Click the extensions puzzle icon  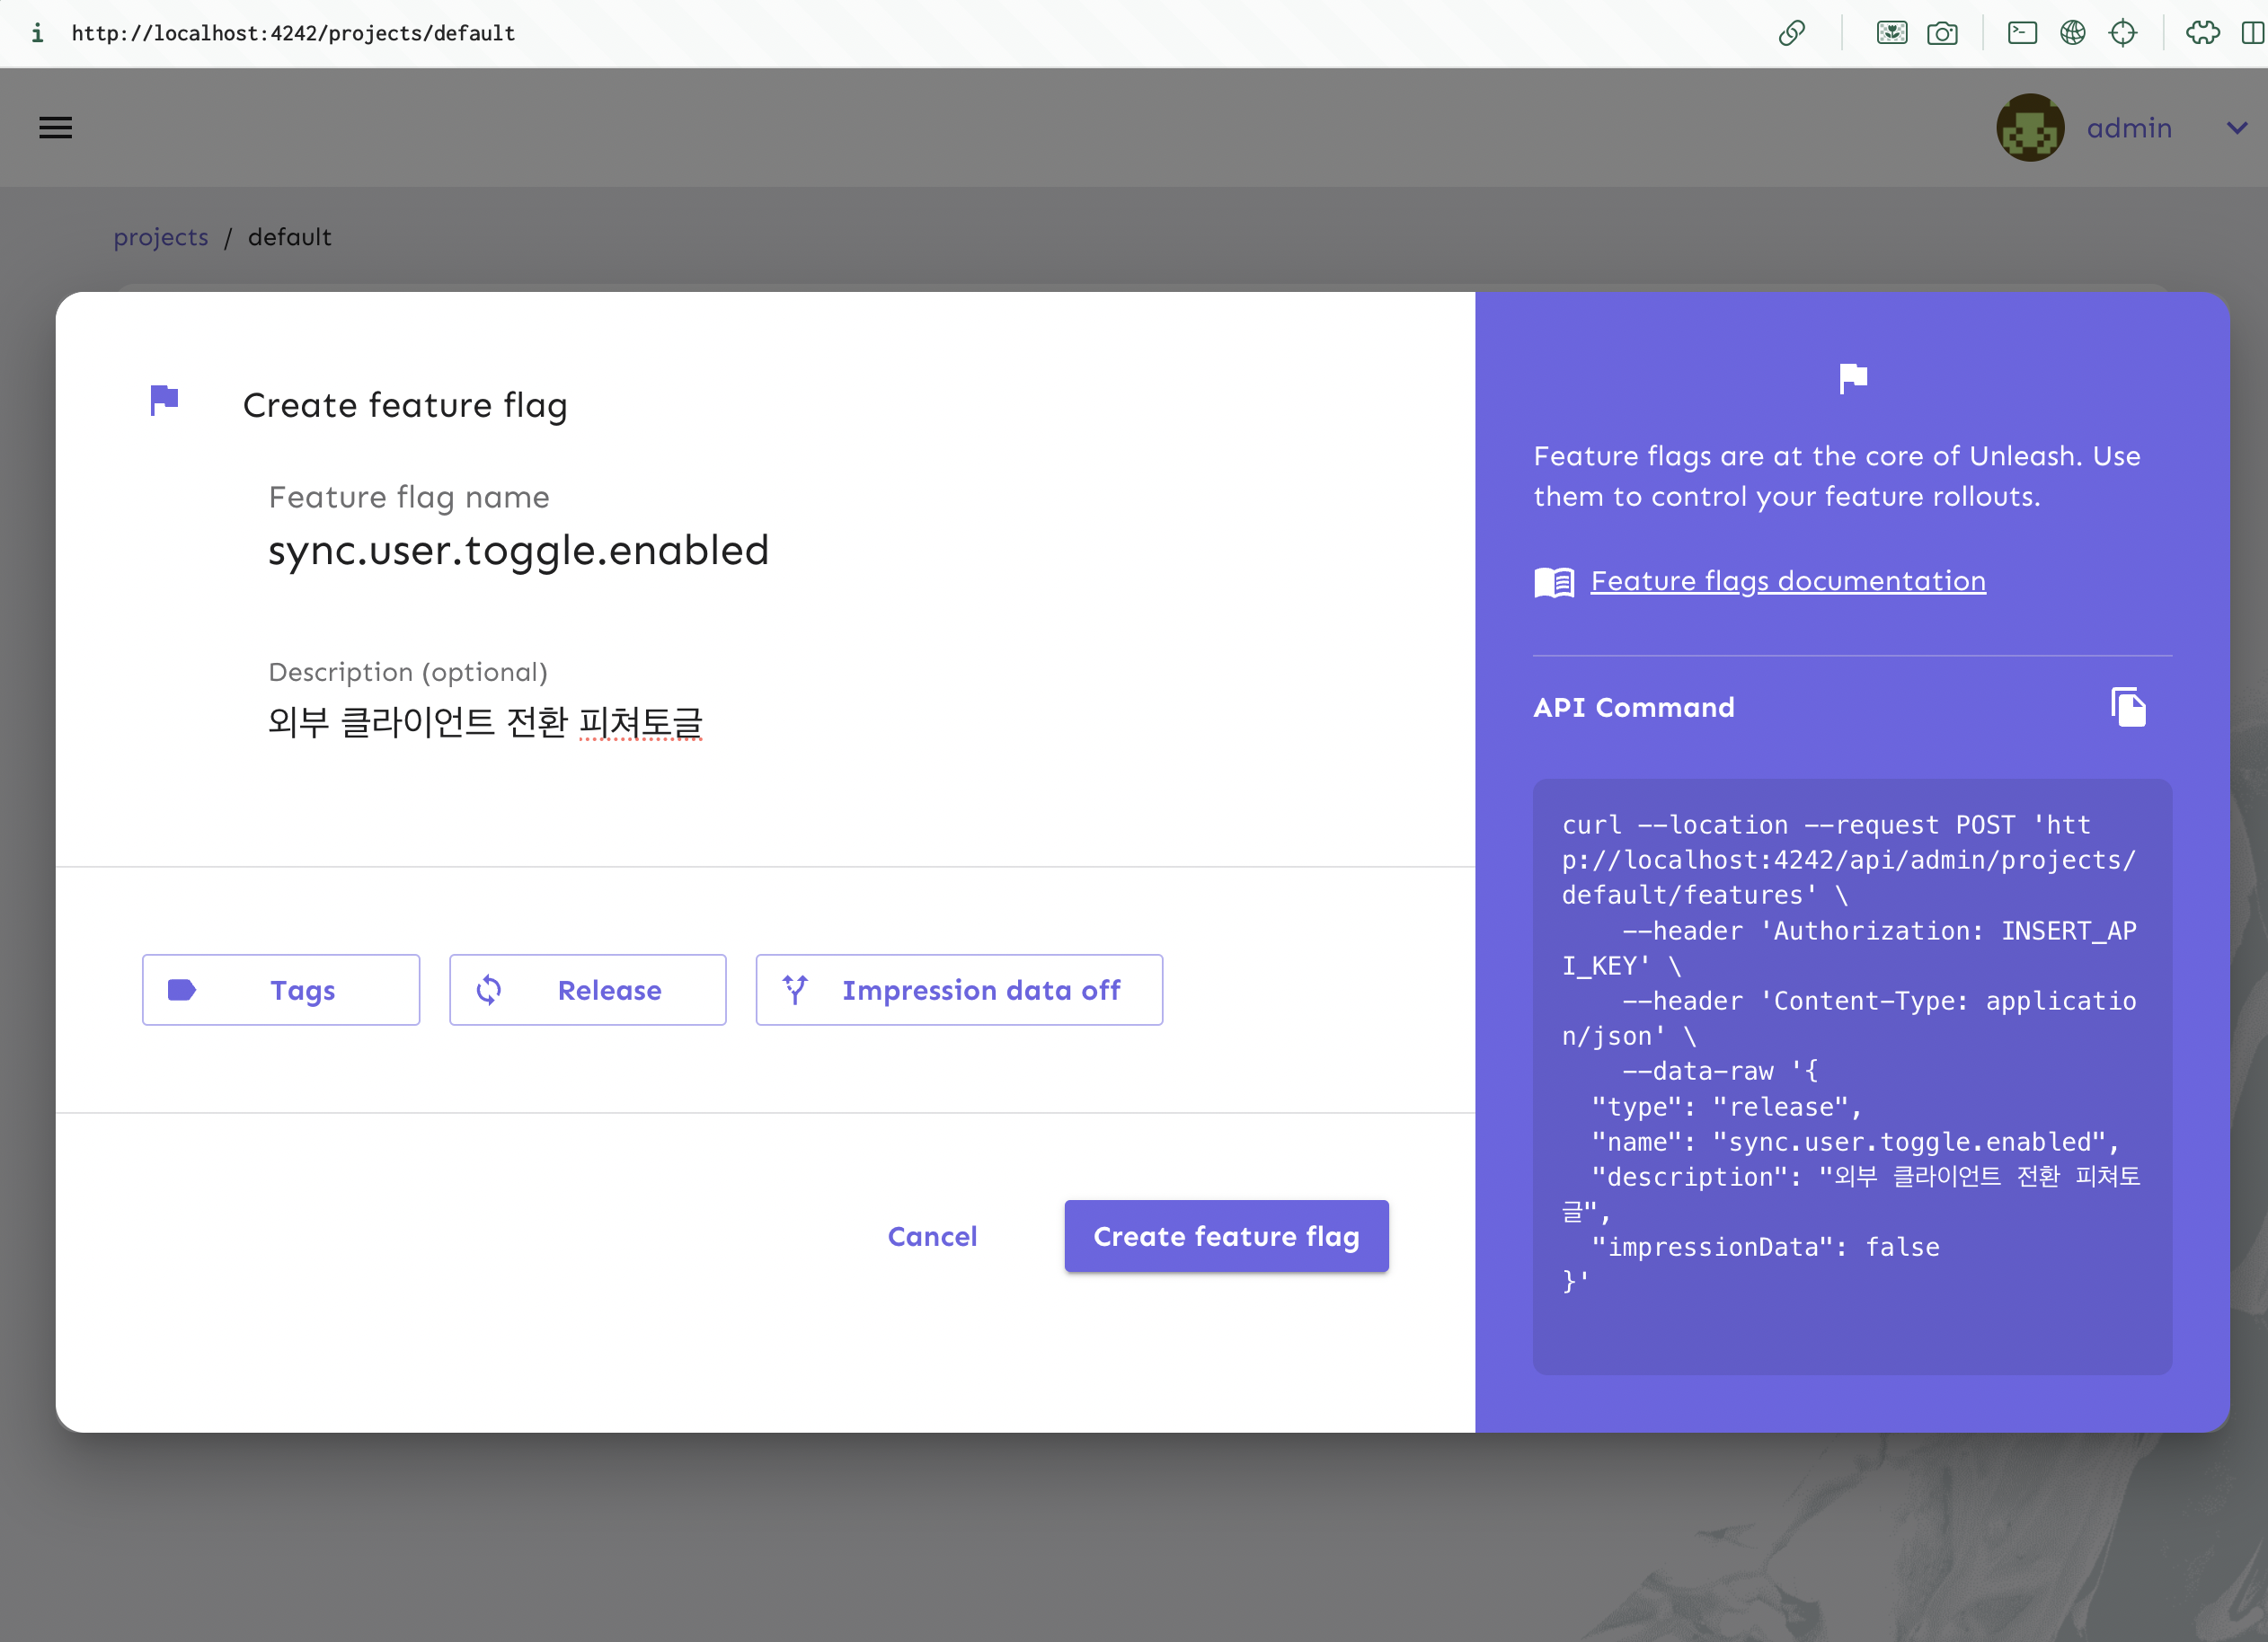[x=2202, y=33]
